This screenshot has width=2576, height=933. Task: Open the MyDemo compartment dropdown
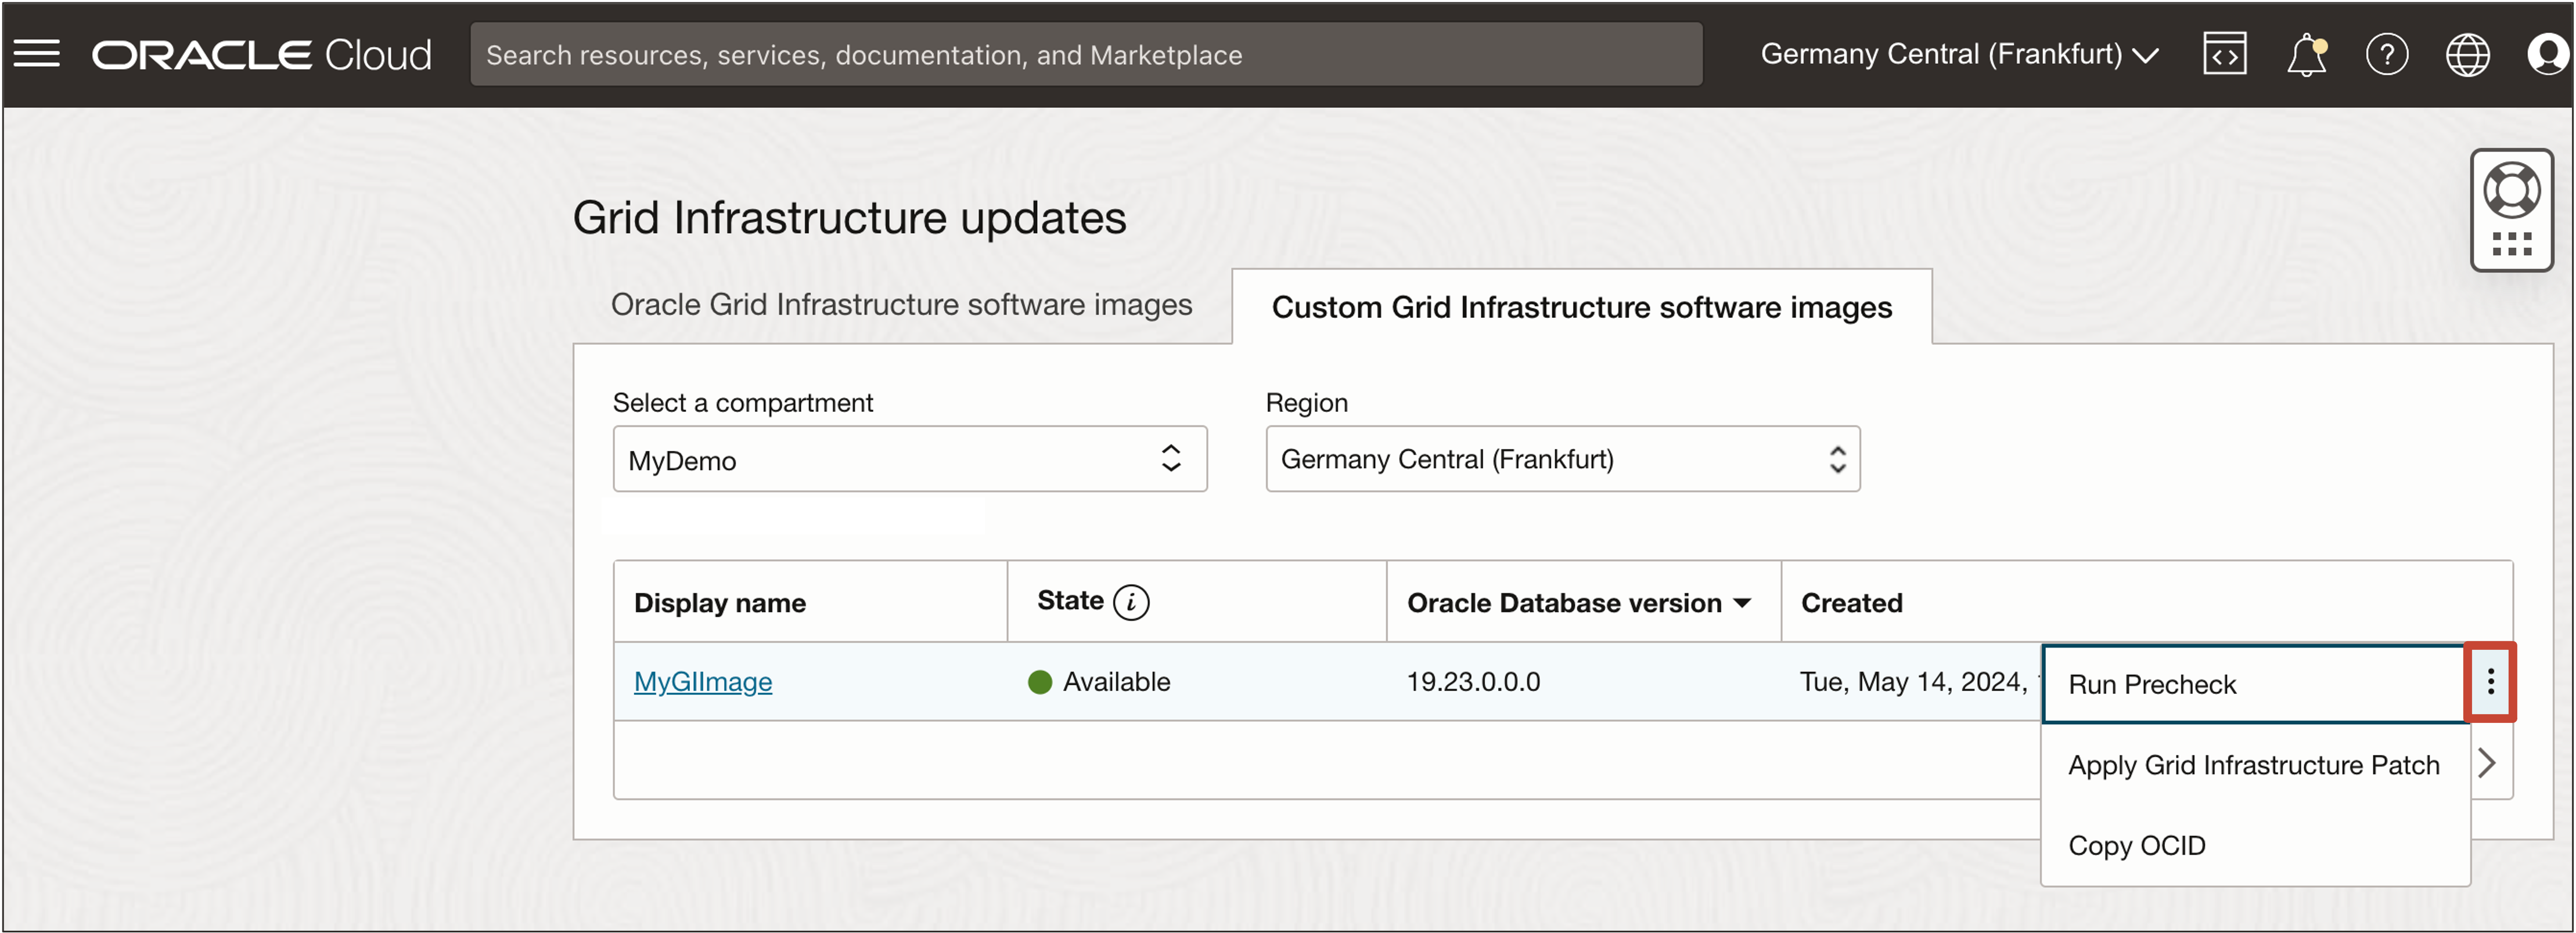pos(909,460)
